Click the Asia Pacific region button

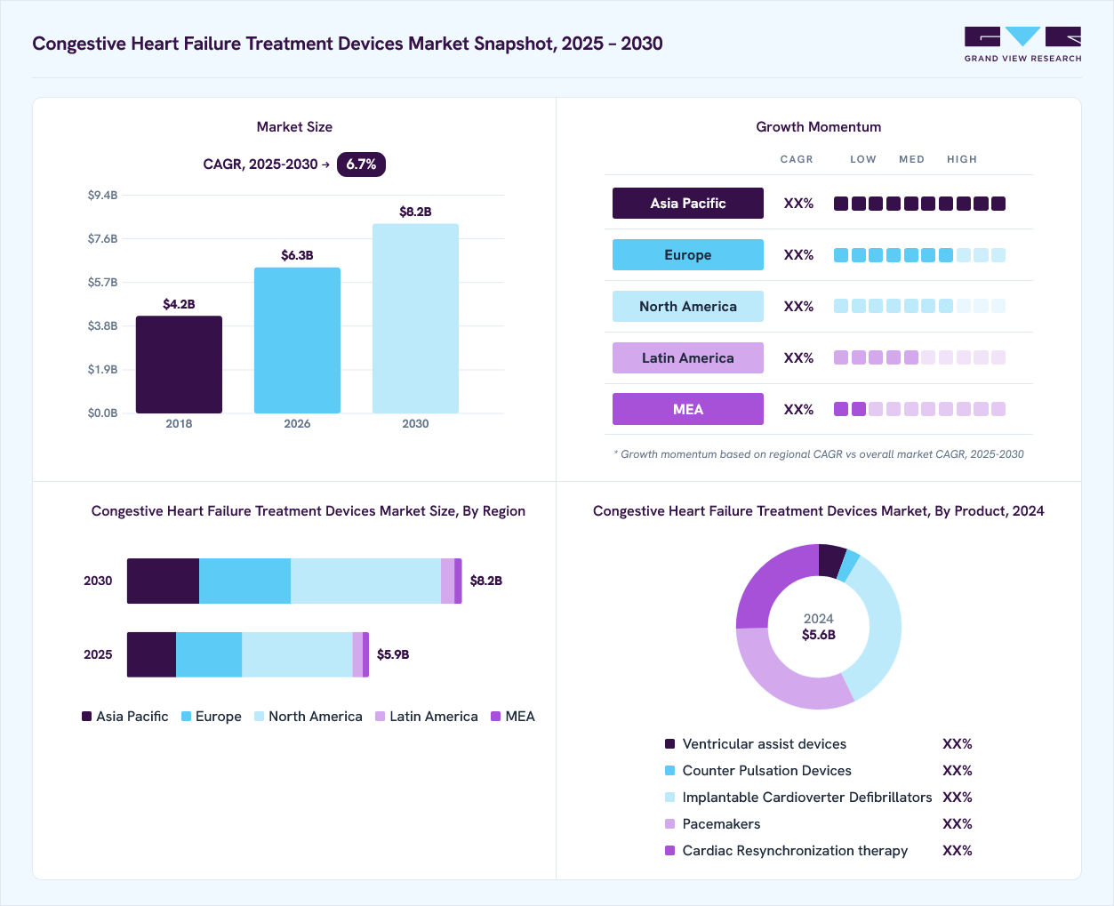point(688,203)
